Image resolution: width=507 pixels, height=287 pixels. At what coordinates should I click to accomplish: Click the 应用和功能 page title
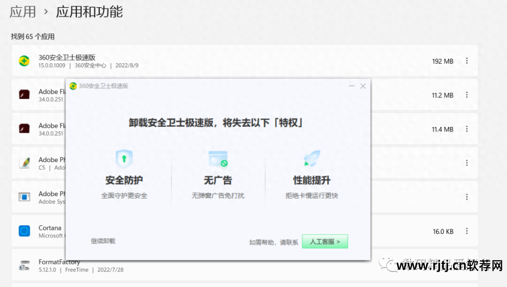pos(89,12)
